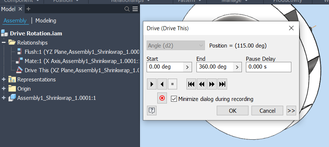The height and width of the screenshot is (147, 329).
Task: Click the assembly file icon
Action: [4, 33]
